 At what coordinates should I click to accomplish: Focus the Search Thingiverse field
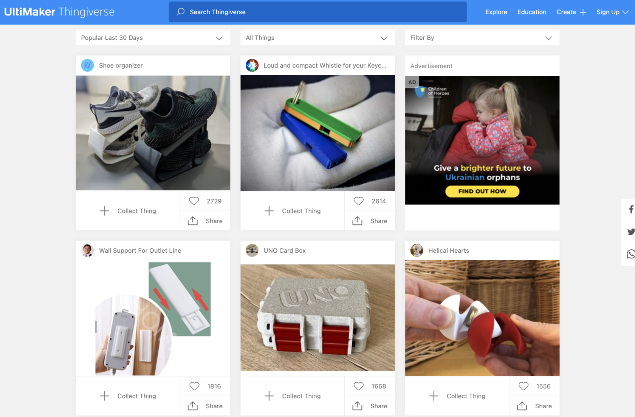(318, 12)
